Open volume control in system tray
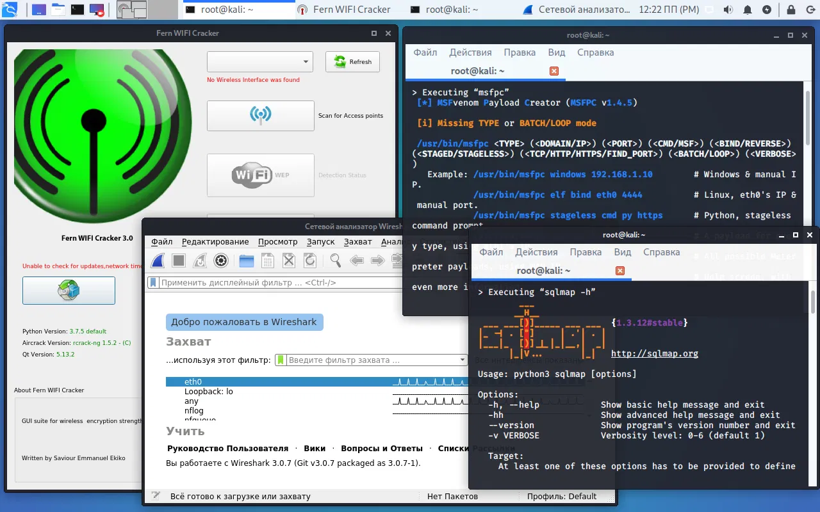 (x=728, y=10)
